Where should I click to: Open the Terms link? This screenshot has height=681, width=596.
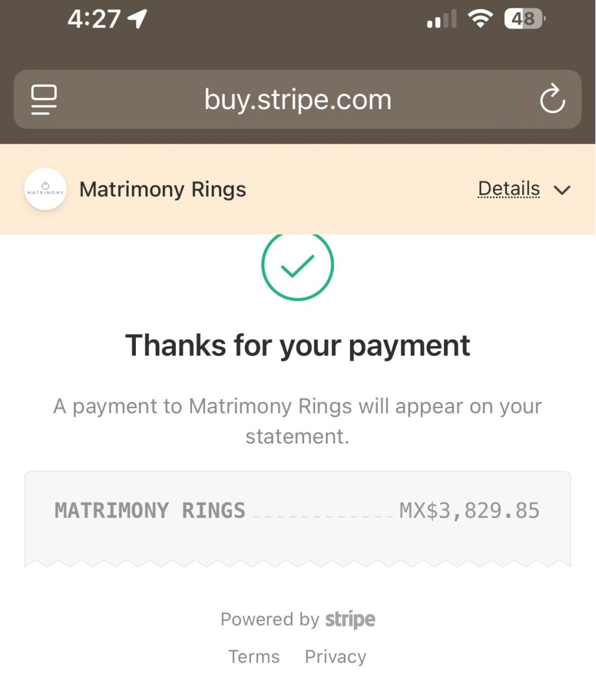[254, 657]
